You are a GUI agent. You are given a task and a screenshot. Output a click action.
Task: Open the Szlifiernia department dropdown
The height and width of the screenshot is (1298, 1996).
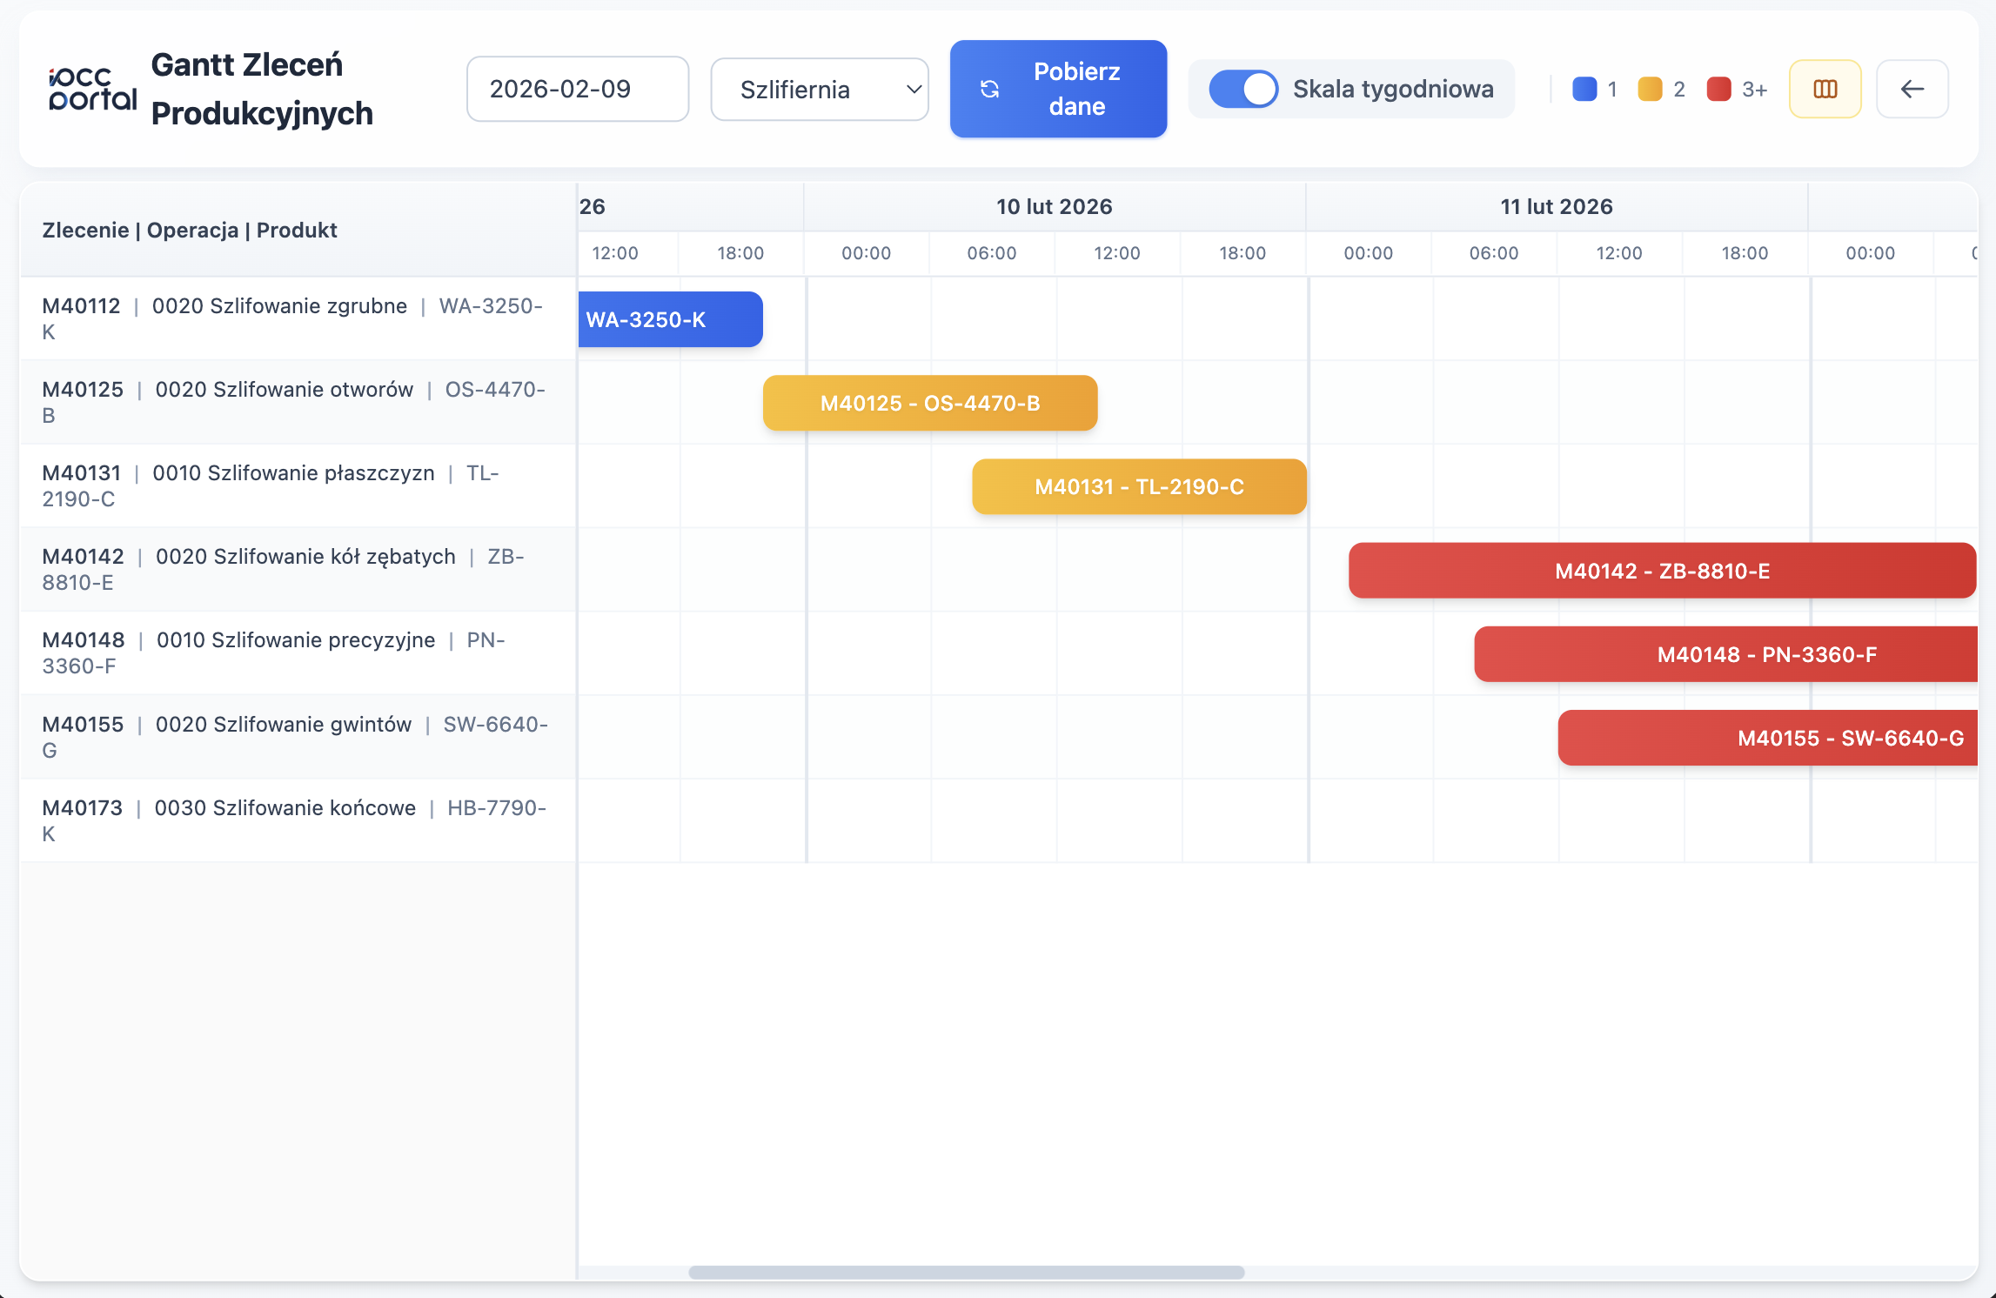pyautogui.click(x=820, y=89)
